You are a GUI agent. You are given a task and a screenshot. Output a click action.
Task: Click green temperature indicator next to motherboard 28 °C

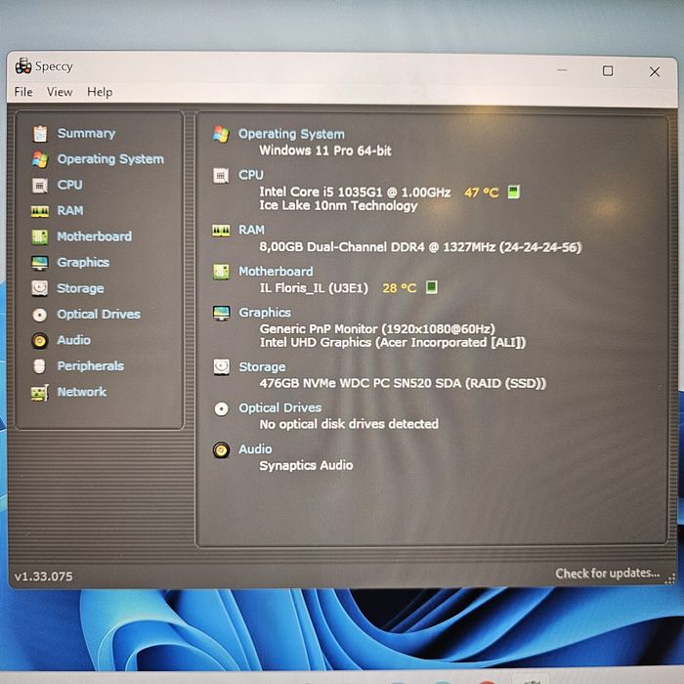click(432, 287)
